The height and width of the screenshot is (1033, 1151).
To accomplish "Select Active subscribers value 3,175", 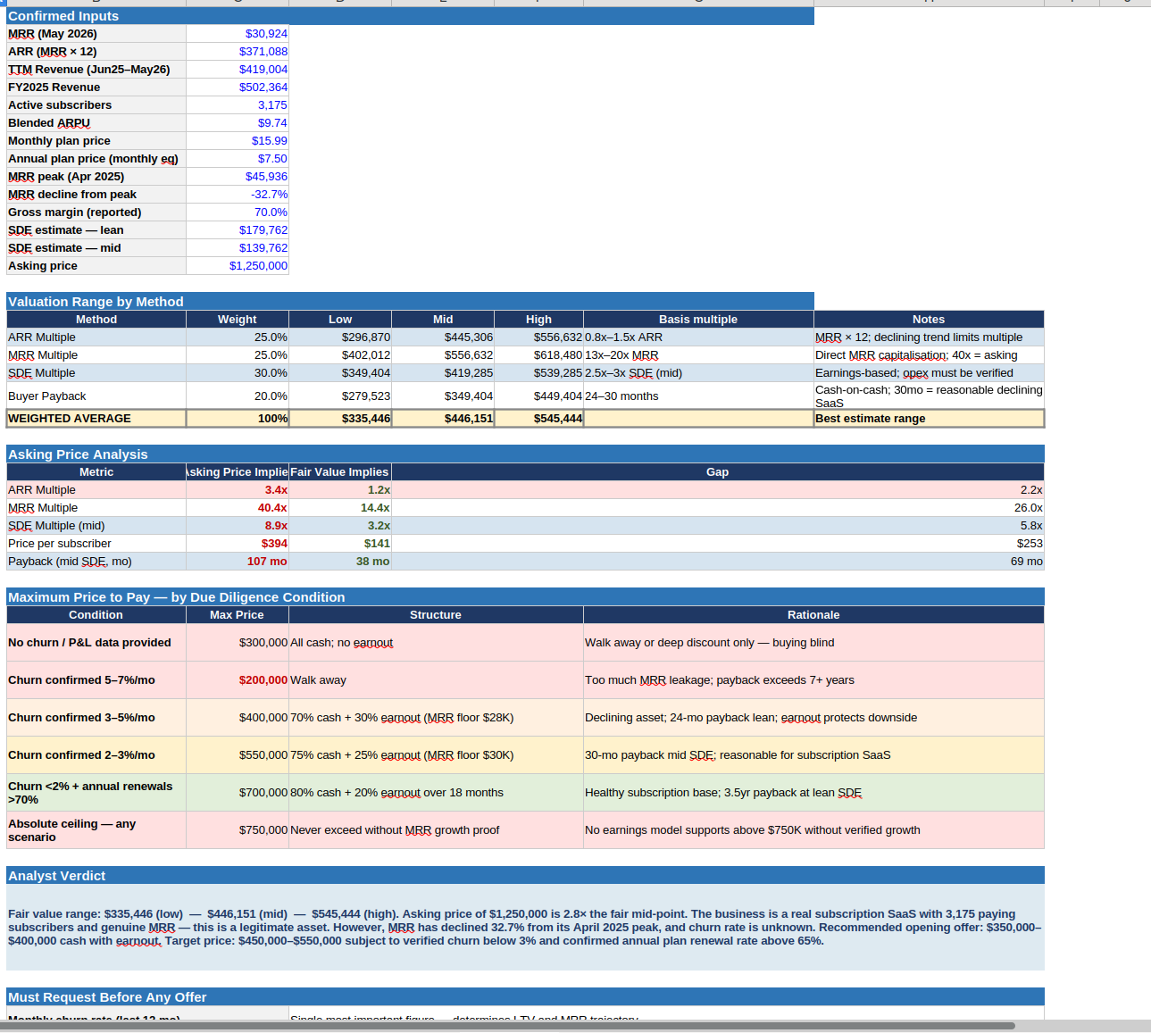I will pos(238,105).
